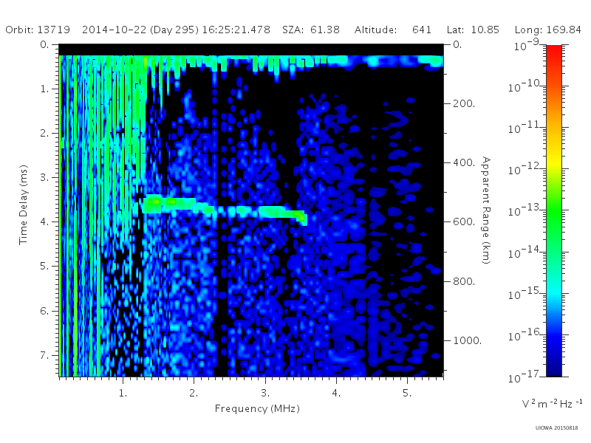Click the '5.' tick on Frequency axis
Viewport: 591px width, 443px height.
[x=407, y=393]
